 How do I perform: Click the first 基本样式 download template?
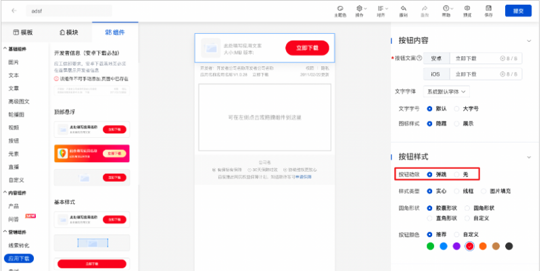(92, 220)
